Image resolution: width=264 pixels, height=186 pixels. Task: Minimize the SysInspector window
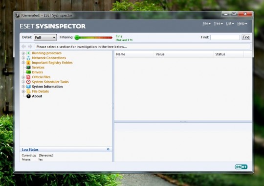226,14
